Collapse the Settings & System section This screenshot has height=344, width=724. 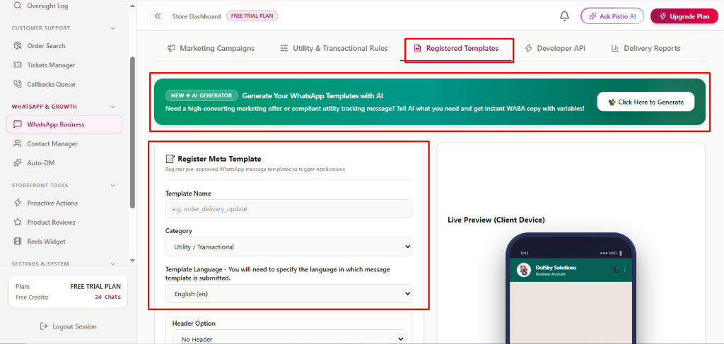click(113, 264)
